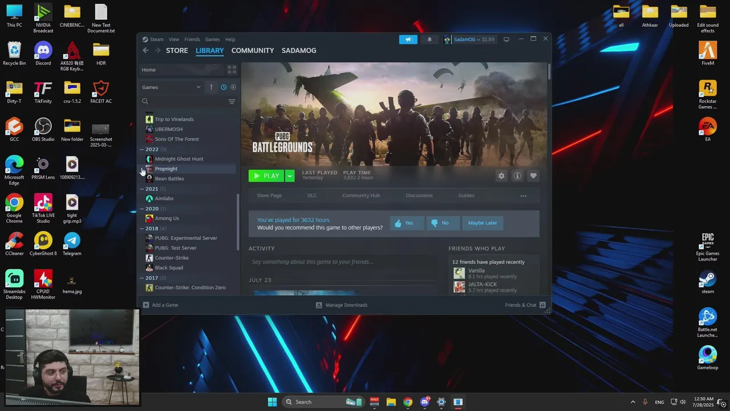Collapse the 2018 group
The height and width of the screenshot is (411, 730).
tap(142, 228)
